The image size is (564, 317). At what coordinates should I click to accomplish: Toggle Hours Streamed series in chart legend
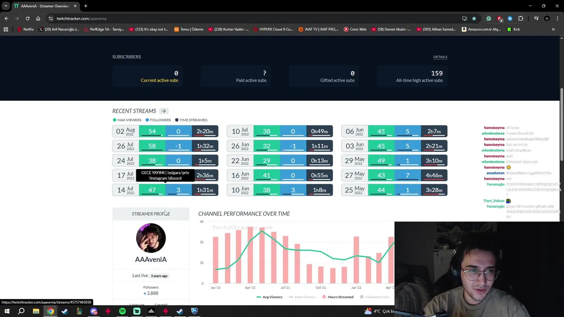[338, 297]
